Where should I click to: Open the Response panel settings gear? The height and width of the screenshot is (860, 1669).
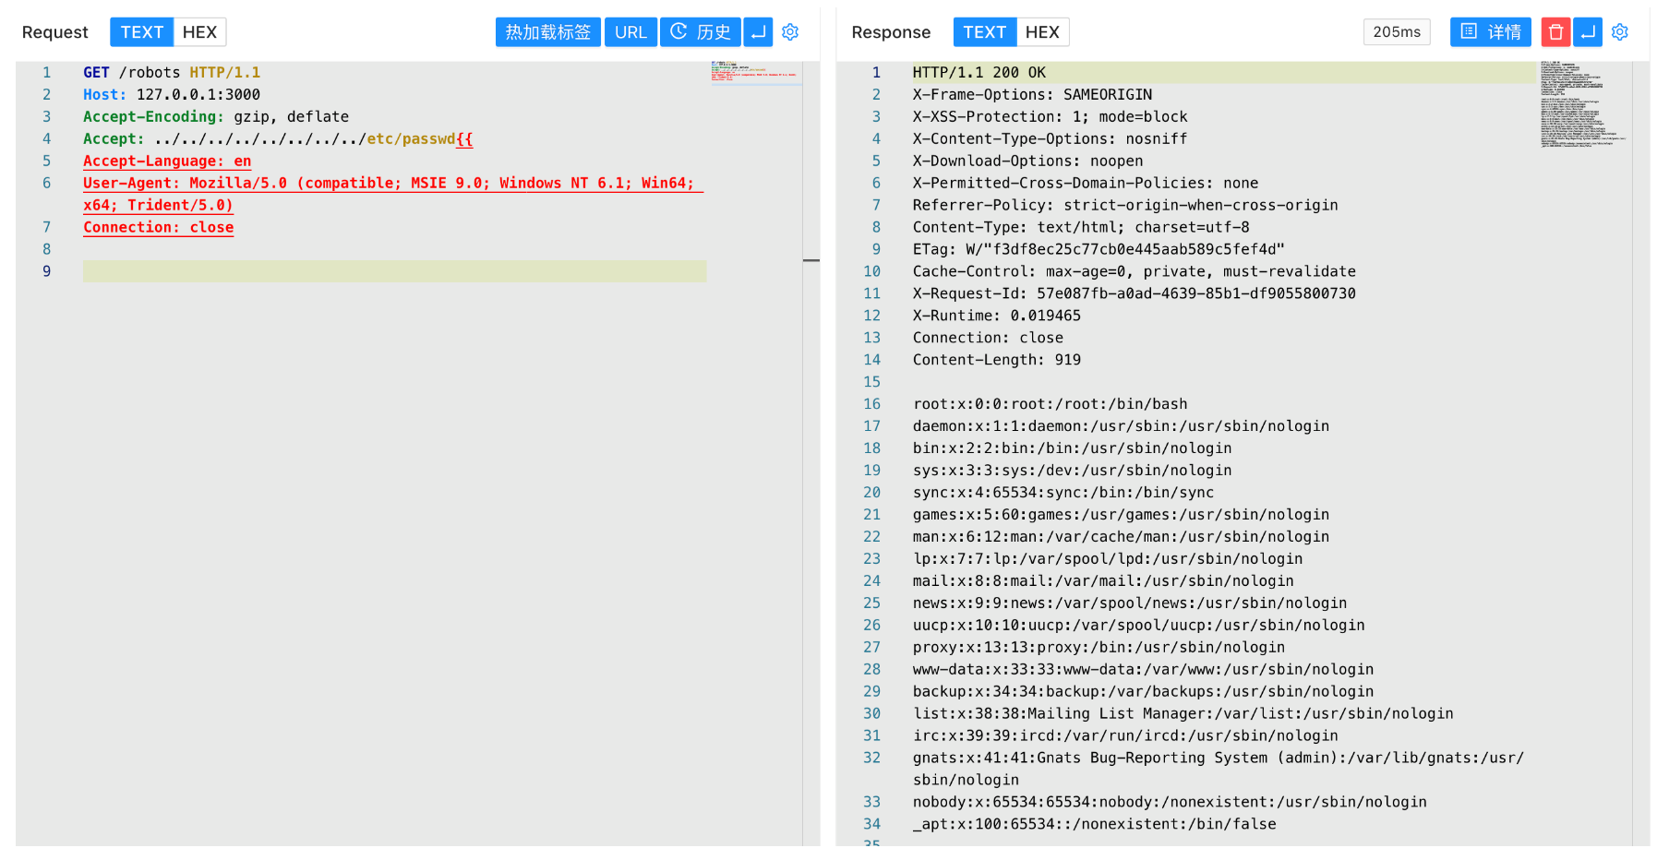(x=1620, y=32)
